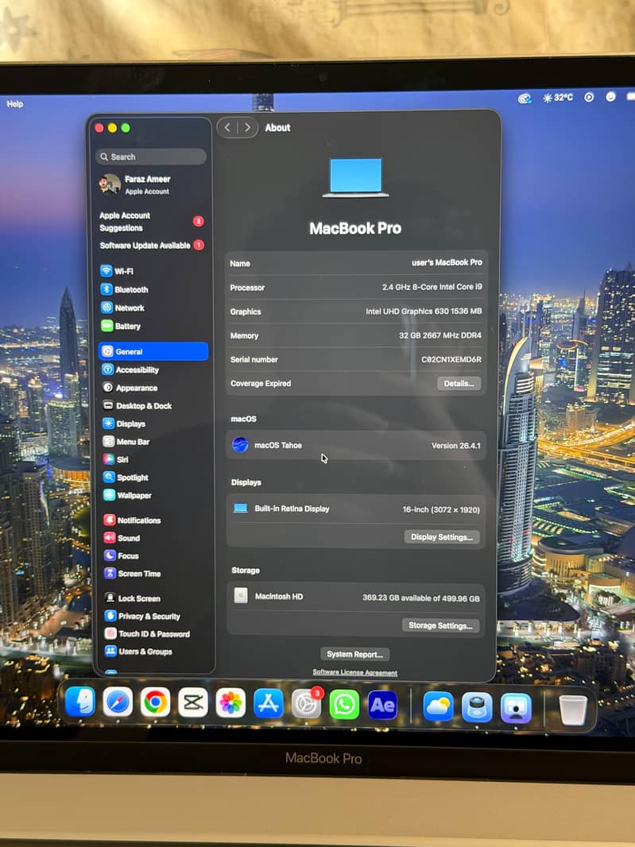Open Notifications settings

(x=133, y=520)
